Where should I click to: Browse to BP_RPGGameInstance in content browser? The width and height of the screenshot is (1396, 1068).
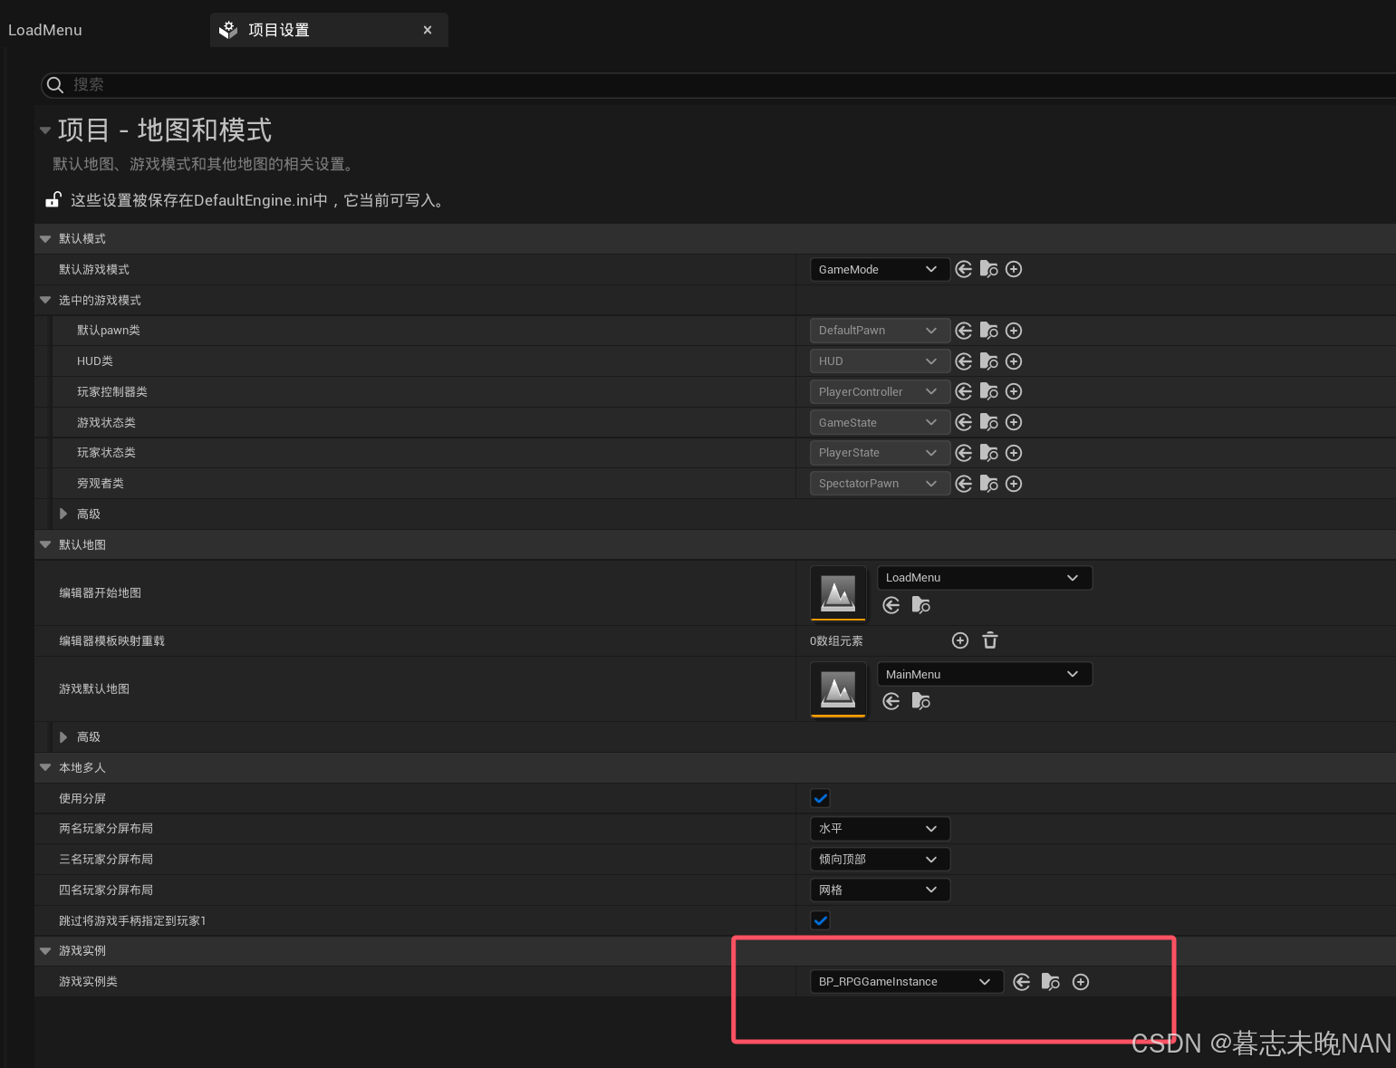click(x=1051, y=982)
